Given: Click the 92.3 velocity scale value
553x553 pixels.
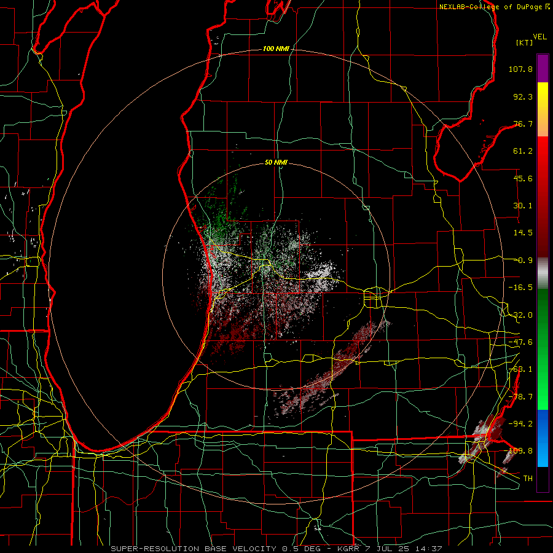Looking at the screenshot, I should pyautogui.click(x=523, y=96).
